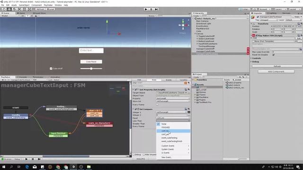Image resolution: width=303 pixels, height=170 pixels.
Task: Open the Layout dropdown
Action: tap(294, 9)
